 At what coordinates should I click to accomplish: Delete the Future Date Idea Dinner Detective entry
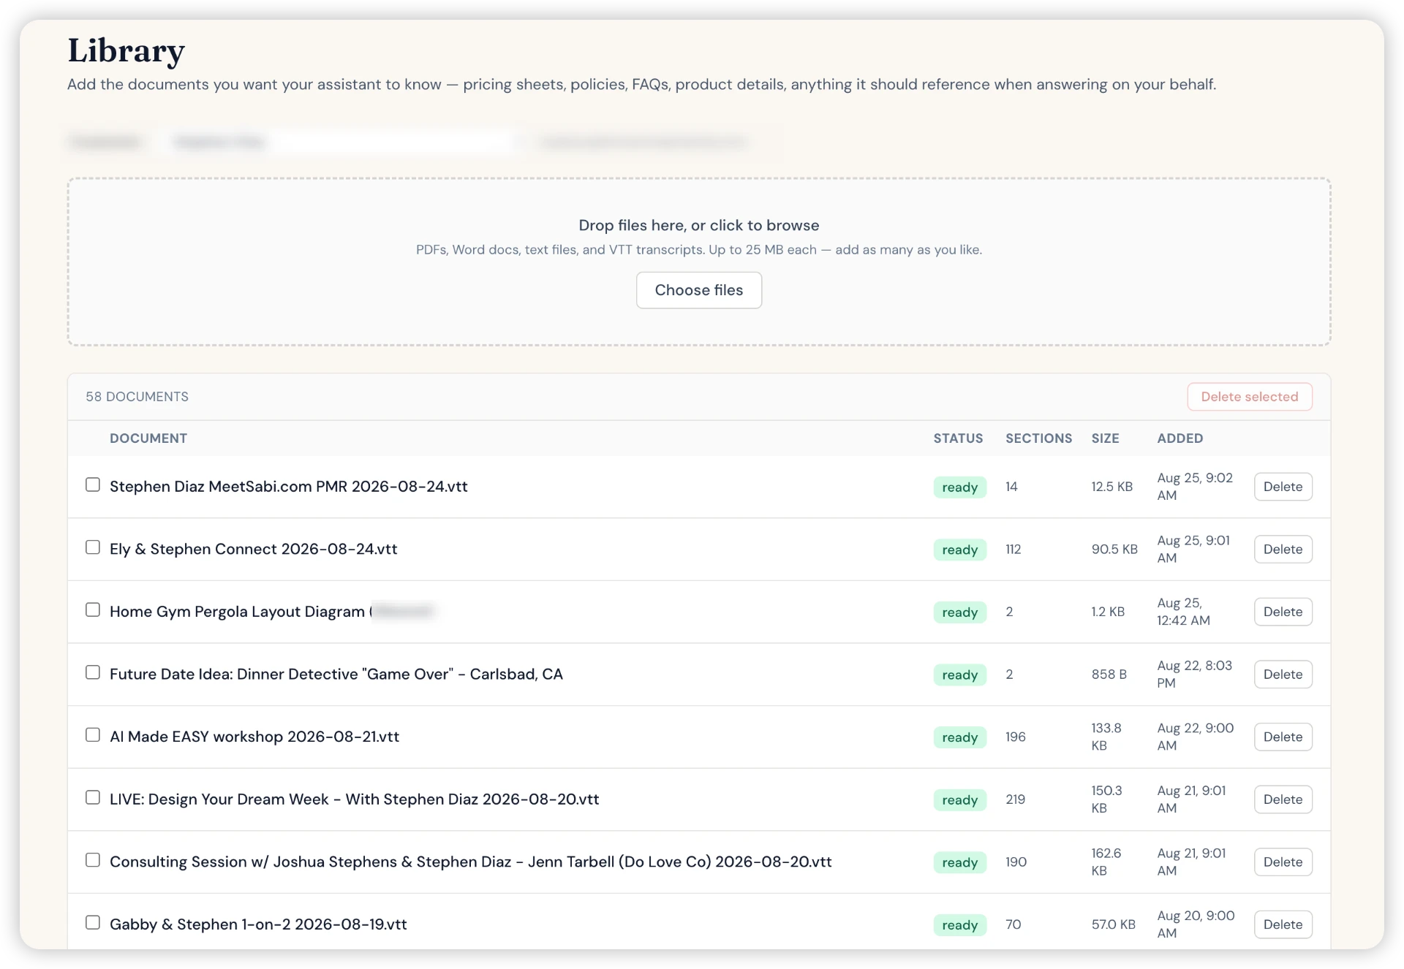pyautogui.click(x=1283, y=674)
